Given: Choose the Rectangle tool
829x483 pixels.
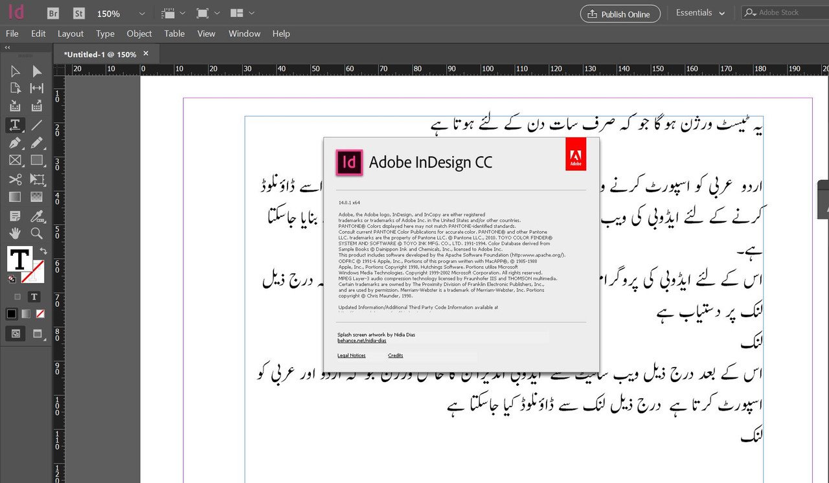Looking at the screenshot, I should (37, 161).
